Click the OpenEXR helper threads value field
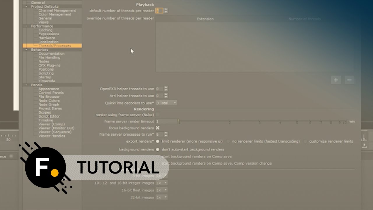373x210 pixels. coord(159,89)
